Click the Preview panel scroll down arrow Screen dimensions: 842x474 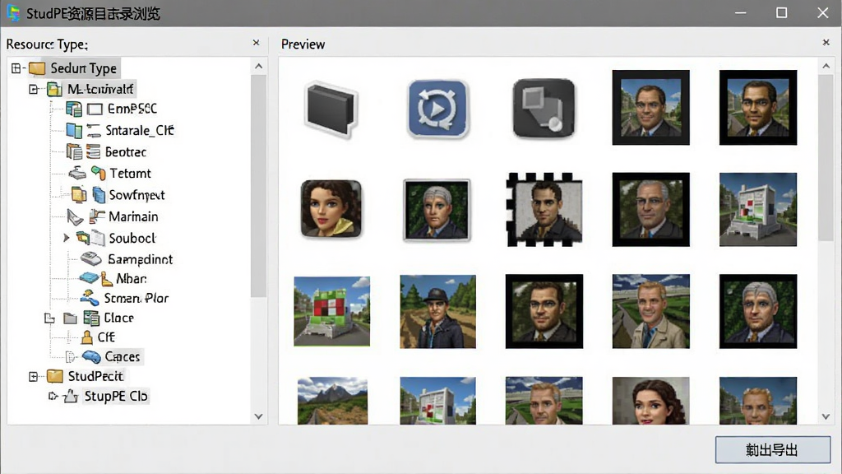tap(826, 416)
